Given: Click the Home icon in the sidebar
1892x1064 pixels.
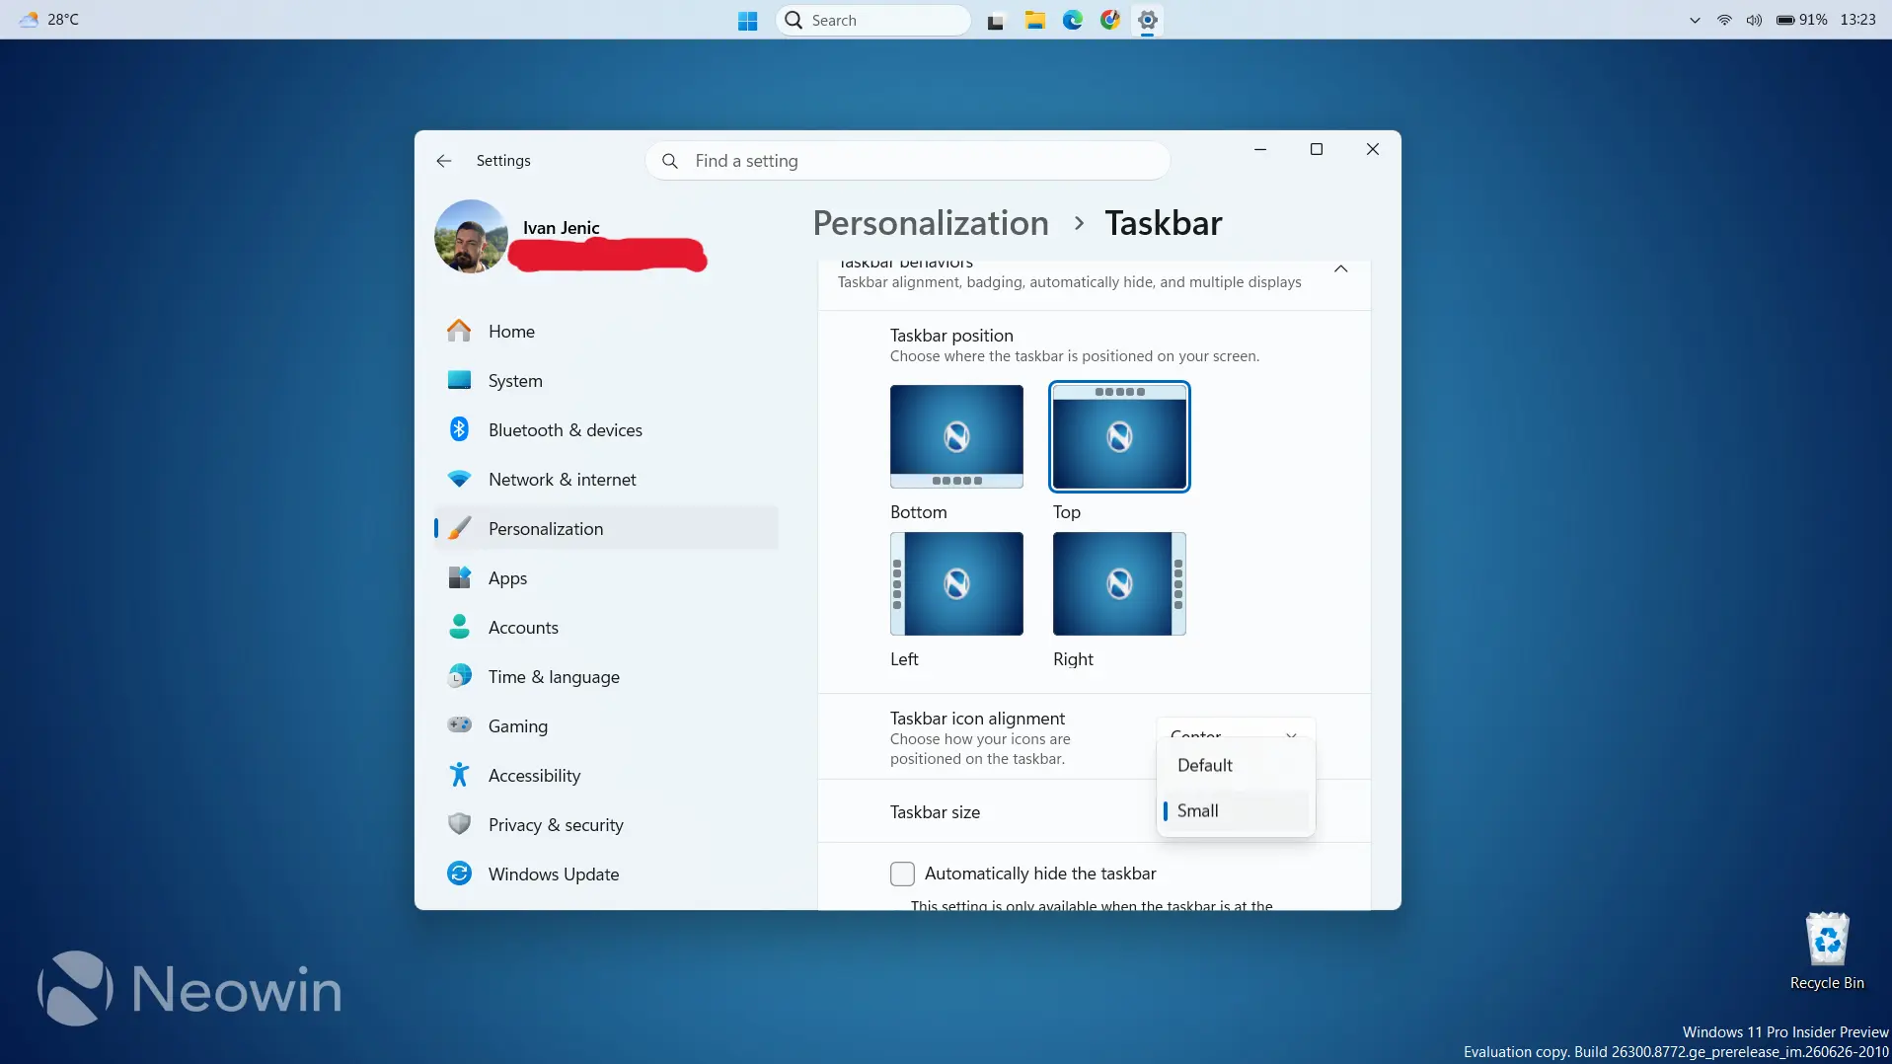Looking at the screenshot, I should click(459, 331).
